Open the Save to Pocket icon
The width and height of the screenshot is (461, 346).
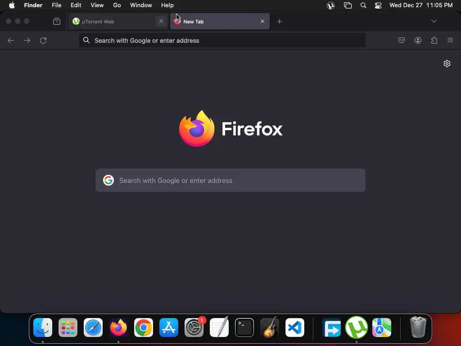coord(401,40)
